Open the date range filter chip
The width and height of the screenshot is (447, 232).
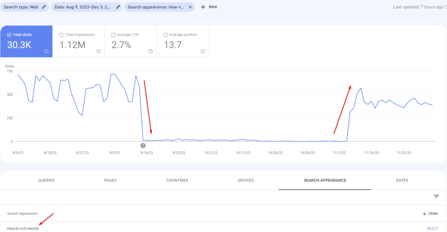82,7
